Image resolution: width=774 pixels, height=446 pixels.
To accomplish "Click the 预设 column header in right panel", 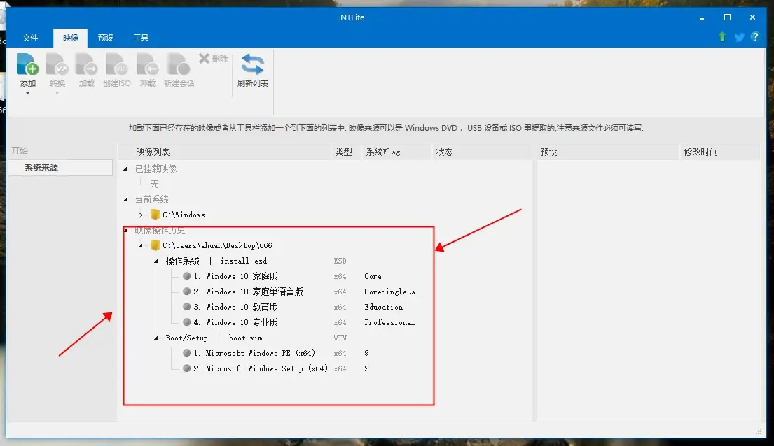I will coord(608,152).
